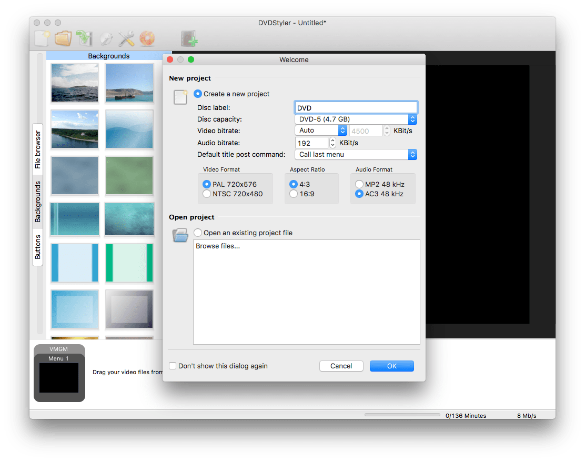Switch to the File browser tab
Screen dimensions: 585x461
[37, 149]
